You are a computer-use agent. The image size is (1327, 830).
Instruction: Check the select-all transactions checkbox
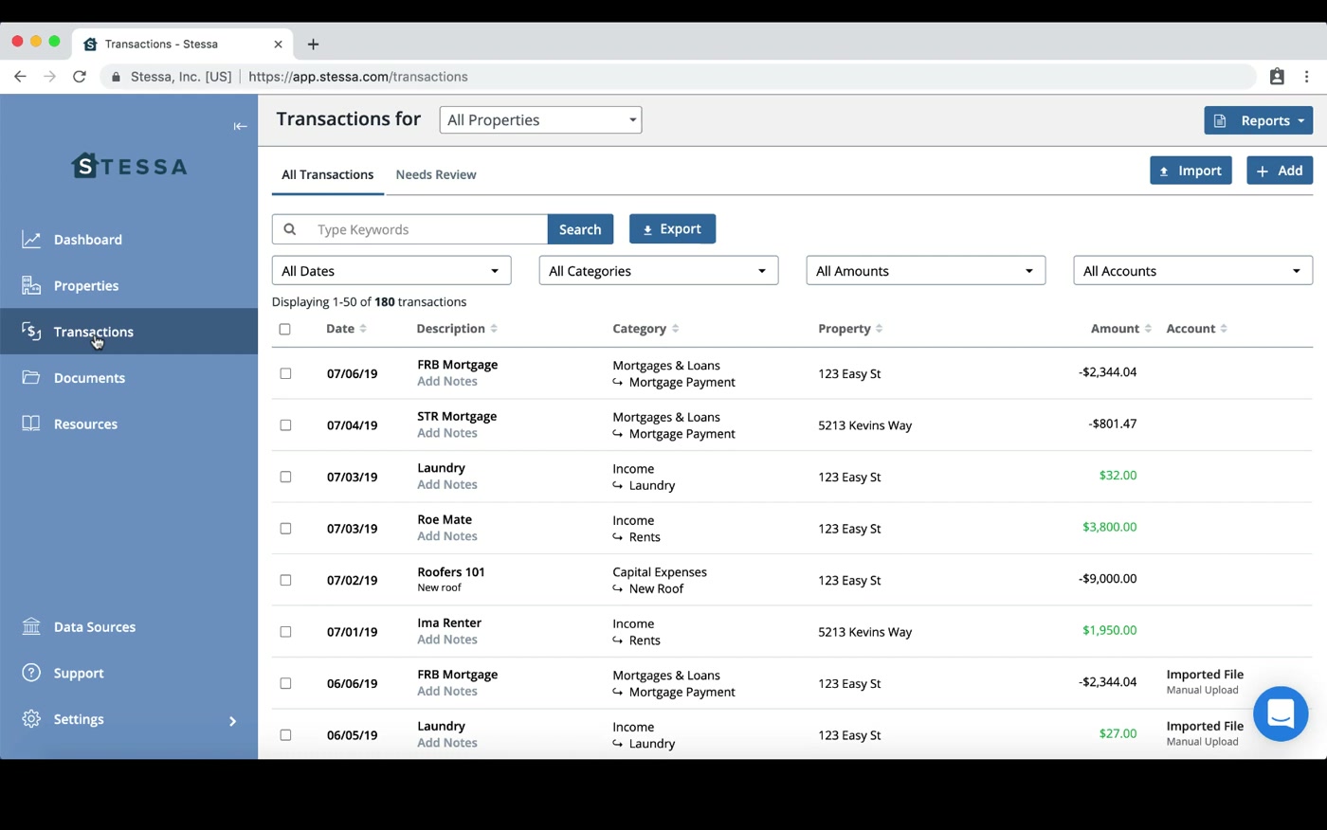(x=284, y=329)
